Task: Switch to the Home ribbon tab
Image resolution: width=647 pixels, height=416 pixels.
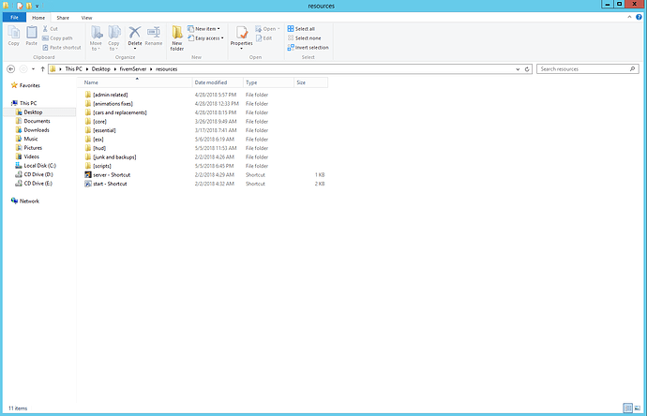Action: point(38,18)
